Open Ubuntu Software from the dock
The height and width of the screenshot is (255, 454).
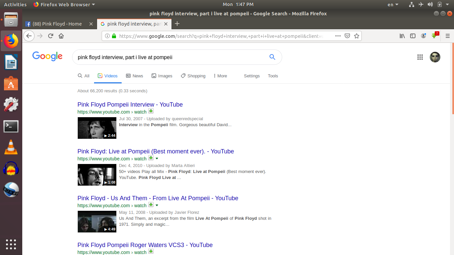coord(11,83)
